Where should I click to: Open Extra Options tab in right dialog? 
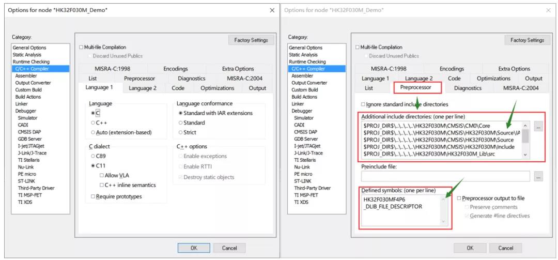pyautogui.click(x=514, y=69)
